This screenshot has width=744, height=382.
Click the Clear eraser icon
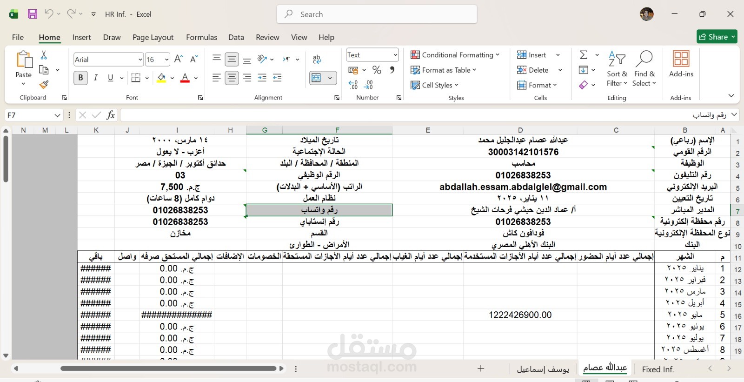pos(583,85)
